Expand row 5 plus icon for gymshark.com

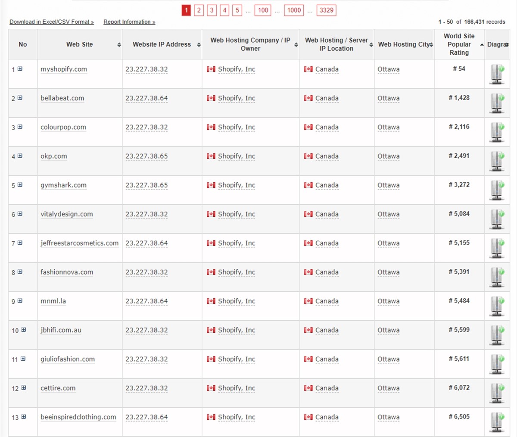pos(20,185)
